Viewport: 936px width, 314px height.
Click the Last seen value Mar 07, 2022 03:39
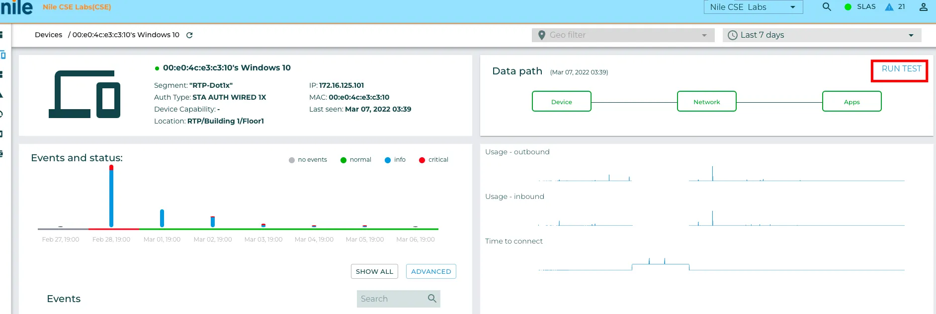378,109
